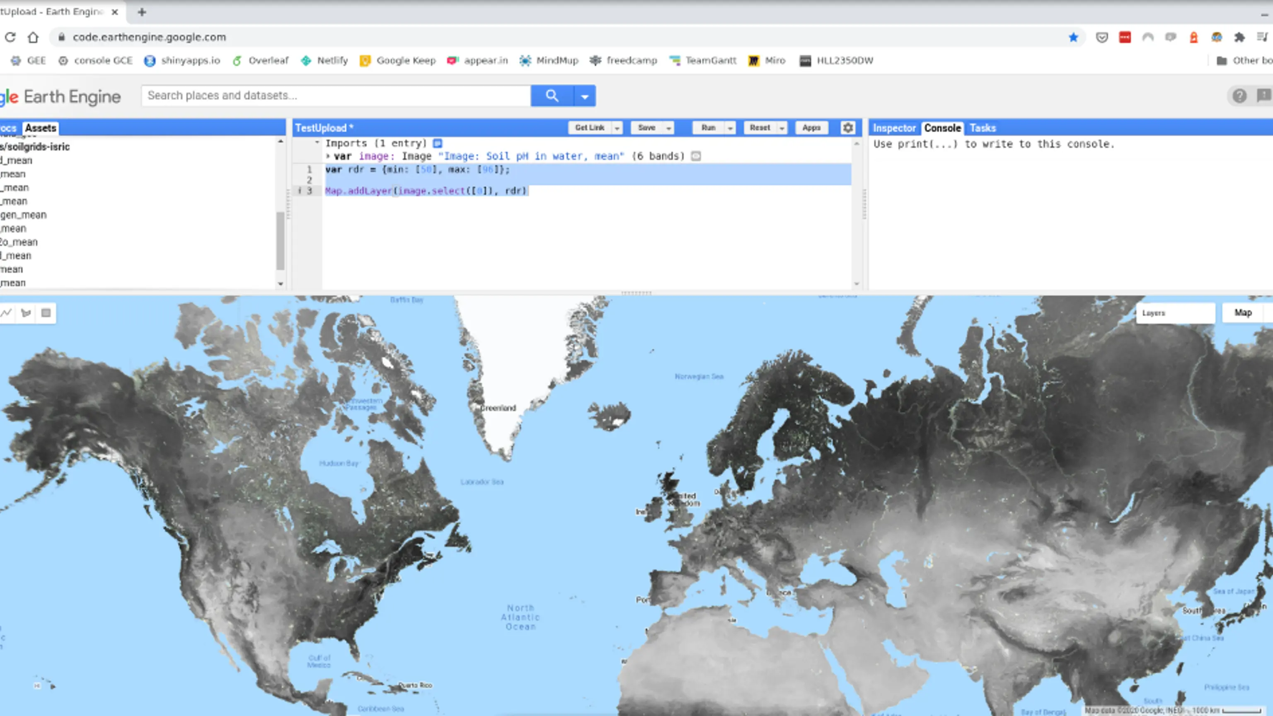Click the search magnifier button
The image size is (1273, 716).
click(x=552, y=96)
